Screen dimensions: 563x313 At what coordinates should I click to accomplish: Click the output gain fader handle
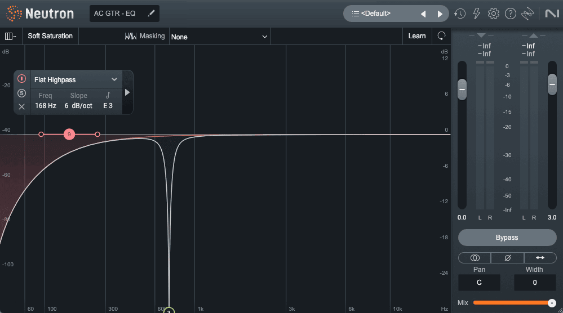pos(552,84)
